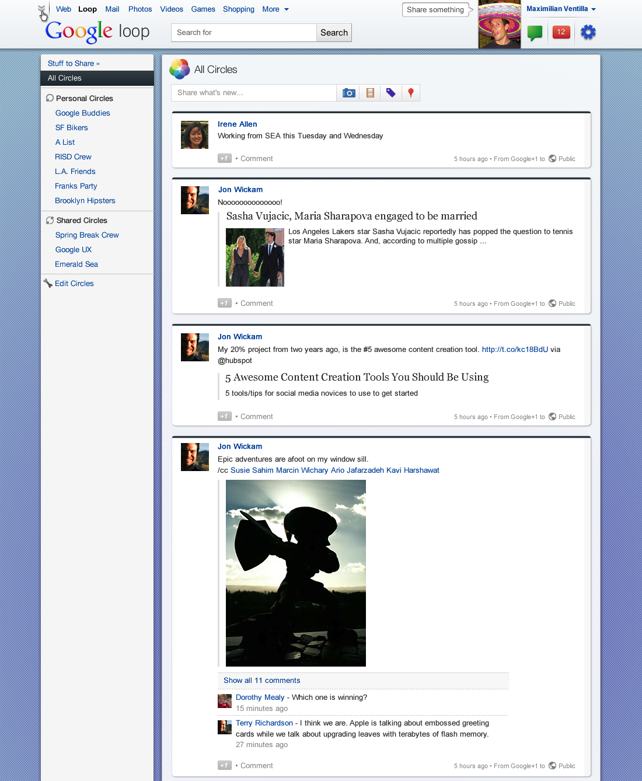642x781 pixels.
Task: Click Terry Richardson's small avatar
Action: (225, 727)
